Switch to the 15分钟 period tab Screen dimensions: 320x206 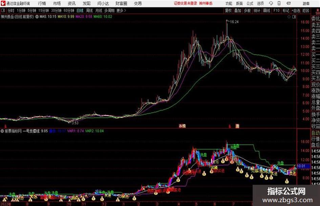44,10
